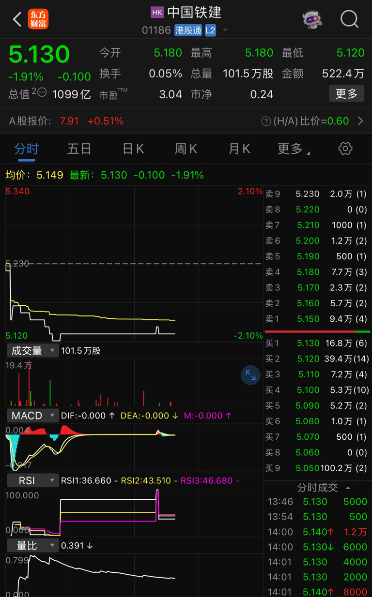Image resolution: width=372 pixels, height=597 pixels.
Task: Switch to the 五日 tab
Action: (x=79, y=149)
